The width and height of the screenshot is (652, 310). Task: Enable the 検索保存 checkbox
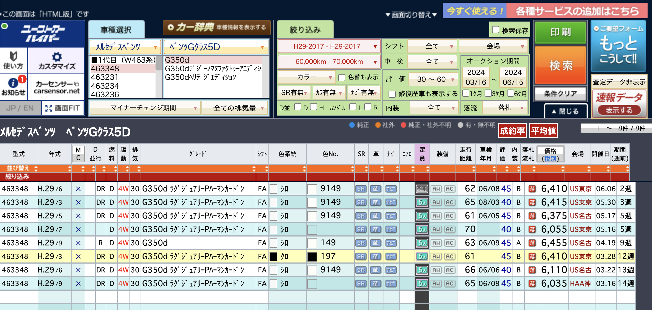[x=496, y=30]
